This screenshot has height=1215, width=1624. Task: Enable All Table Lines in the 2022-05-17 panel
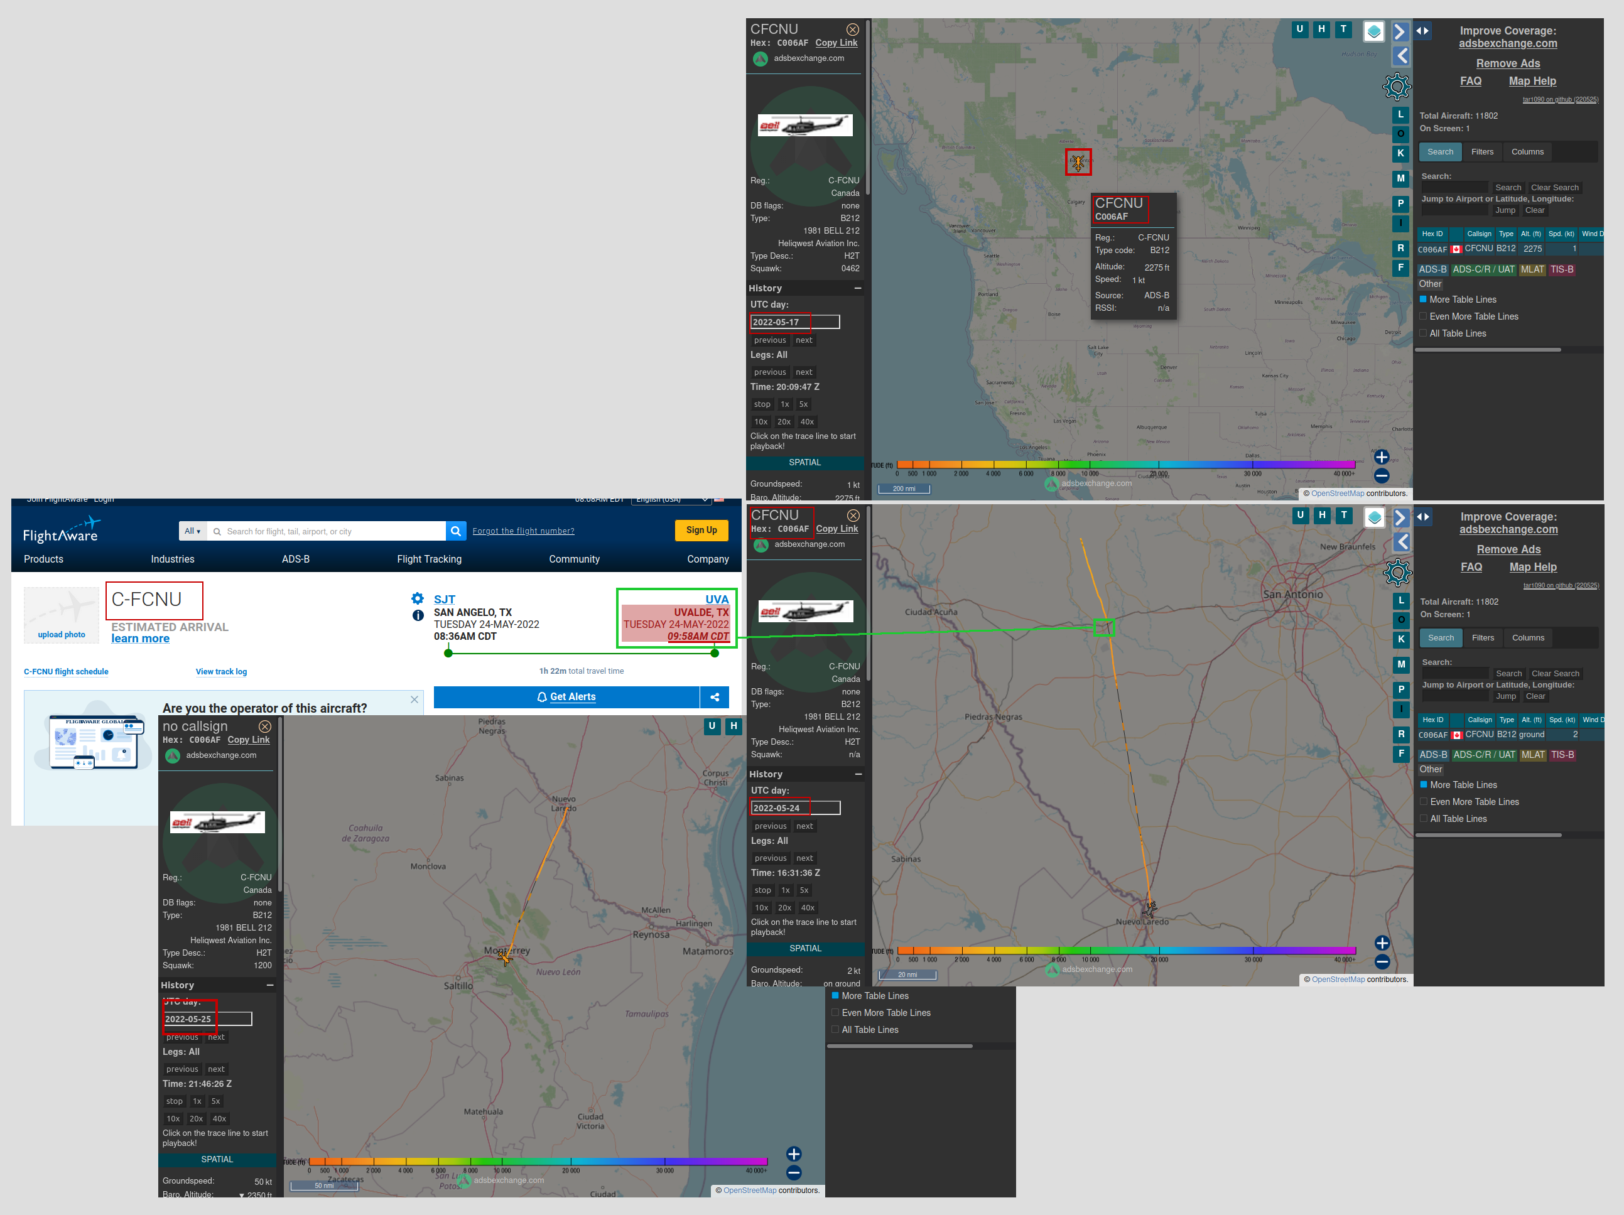click(1423, 333)
